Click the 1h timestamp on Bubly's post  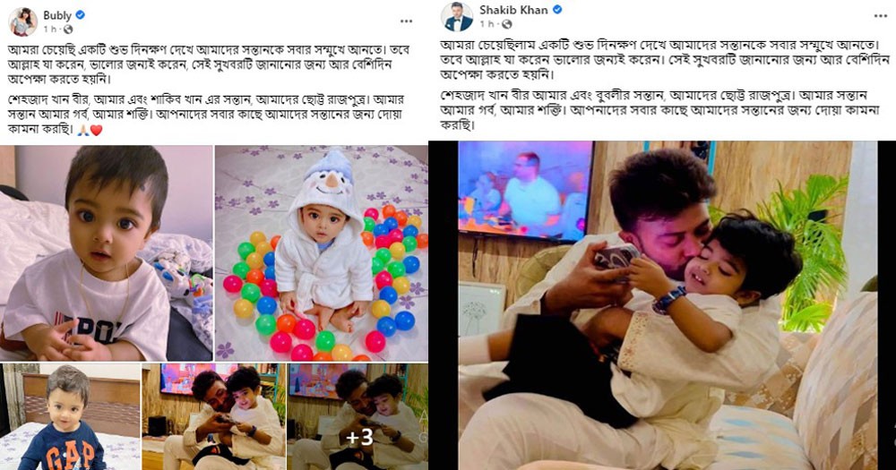(x=51, y=30)
